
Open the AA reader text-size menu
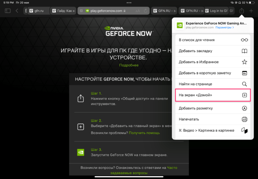138,11
